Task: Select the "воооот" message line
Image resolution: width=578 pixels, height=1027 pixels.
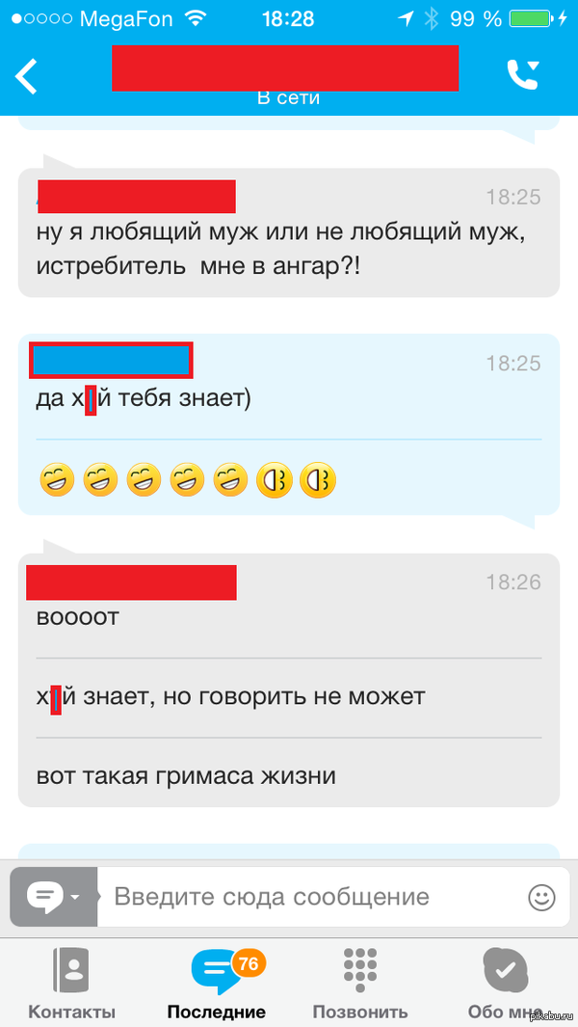Action: pyautogui.click(x=78, y=617)
